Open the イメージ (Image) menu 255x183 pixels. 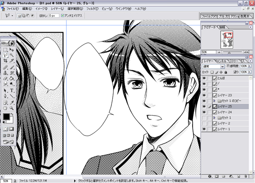[41, 9]
